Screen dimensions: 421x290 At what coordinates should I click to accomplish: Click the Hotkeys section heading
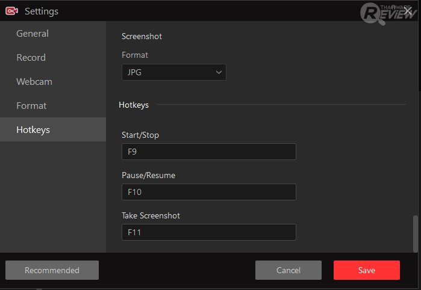pyautogui.click(x=134, y=105)
